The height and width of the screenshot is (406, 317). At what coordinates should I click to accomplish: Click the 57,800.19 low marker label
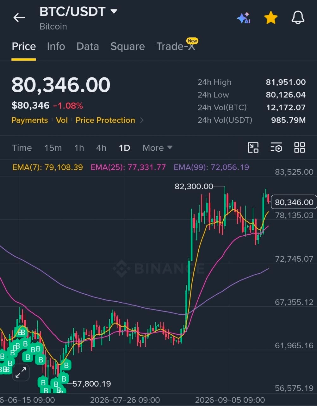(92, 384)
